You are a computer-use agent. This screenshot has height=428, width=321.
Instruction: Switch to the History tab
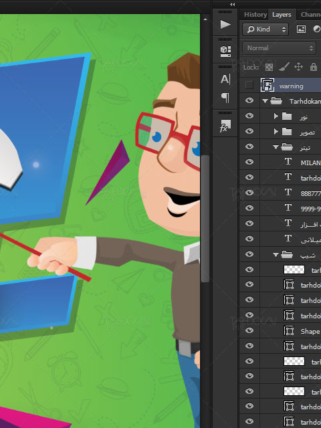pyautogui.click(x=255, y=15)
